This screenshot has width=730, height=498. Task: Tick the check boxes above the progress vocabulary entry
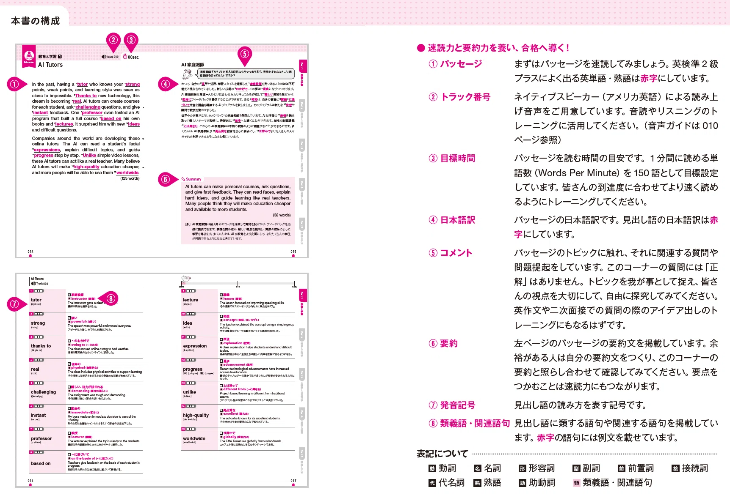tap(191, 360)
